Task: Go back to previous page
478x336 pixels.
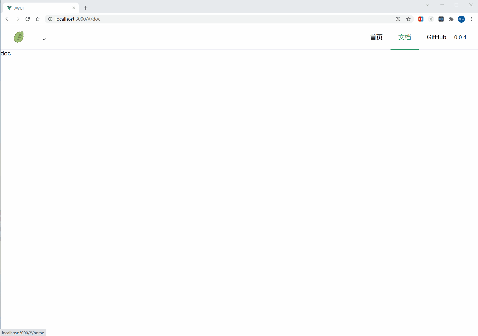Action: 7,19
